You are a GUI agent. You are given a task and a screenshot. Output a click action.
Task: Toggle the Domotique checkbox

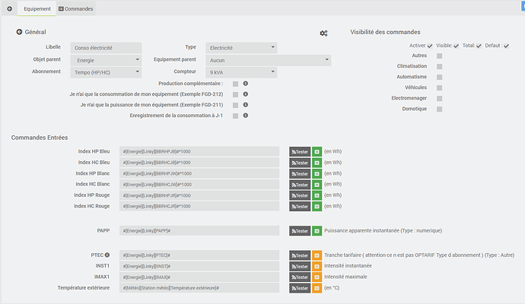click(439, 109)
